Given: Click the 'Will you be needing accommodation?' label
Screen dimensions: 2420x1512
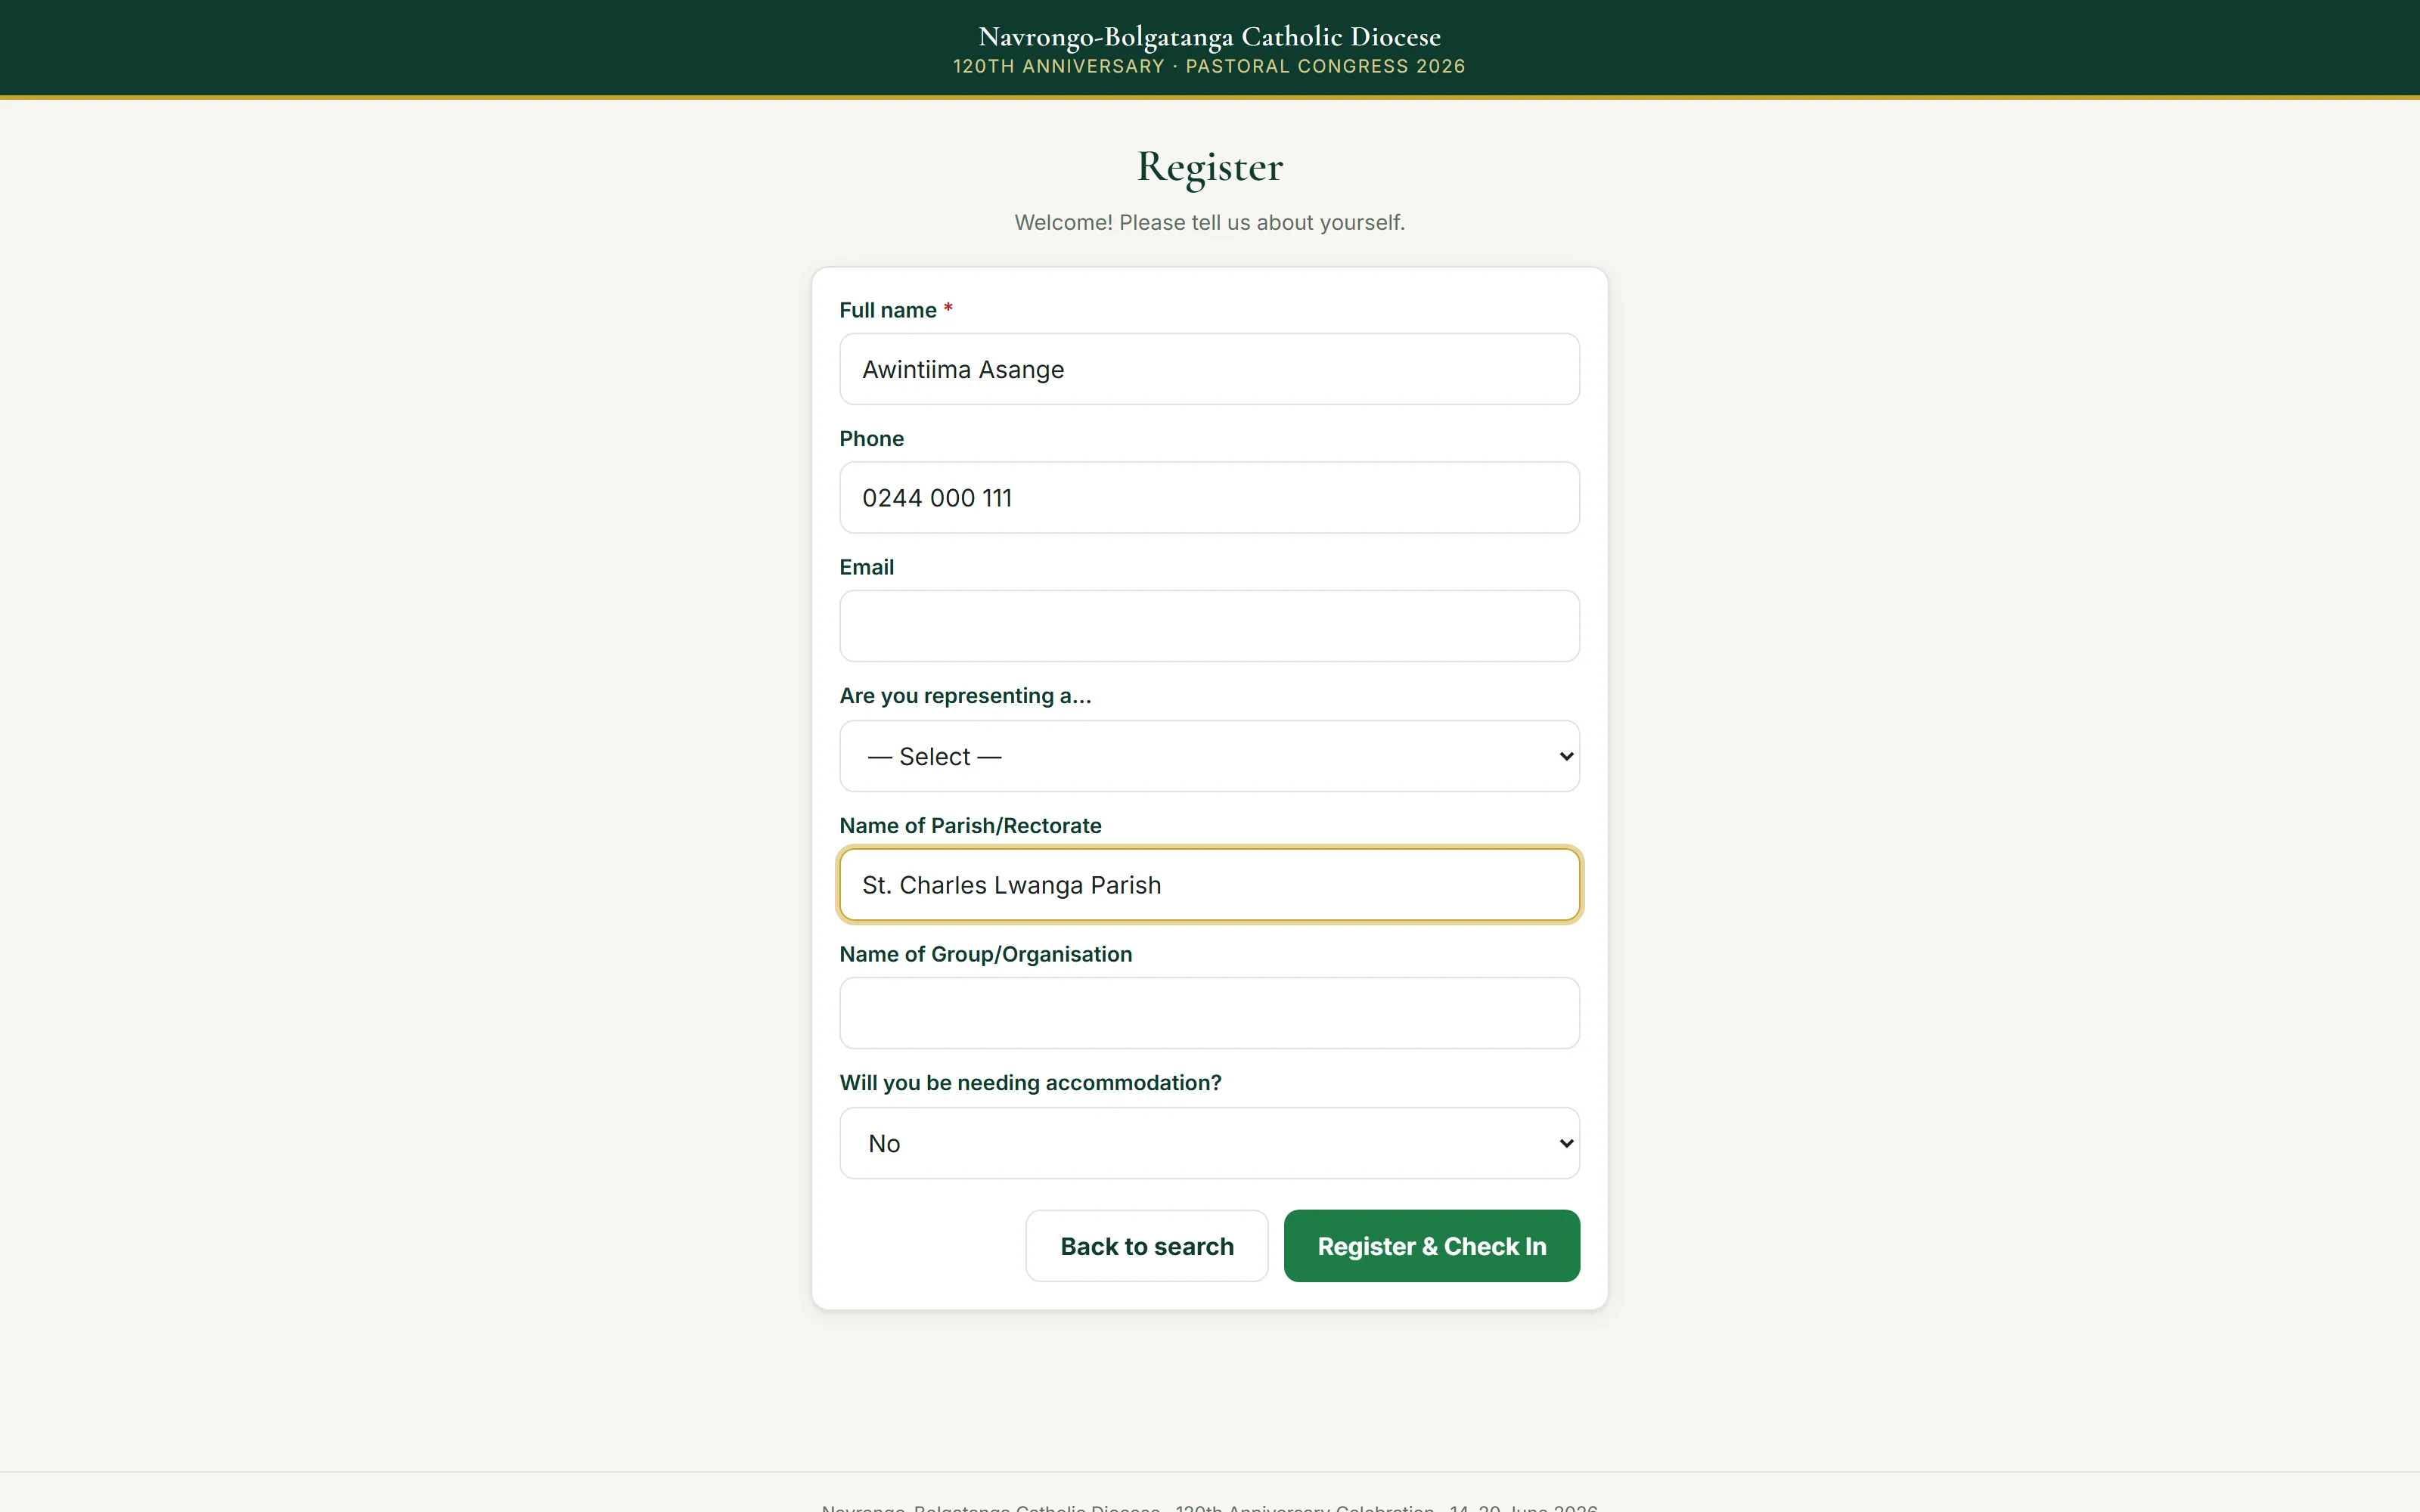Looking at the screenshot, I should tap(1030, 1083).
